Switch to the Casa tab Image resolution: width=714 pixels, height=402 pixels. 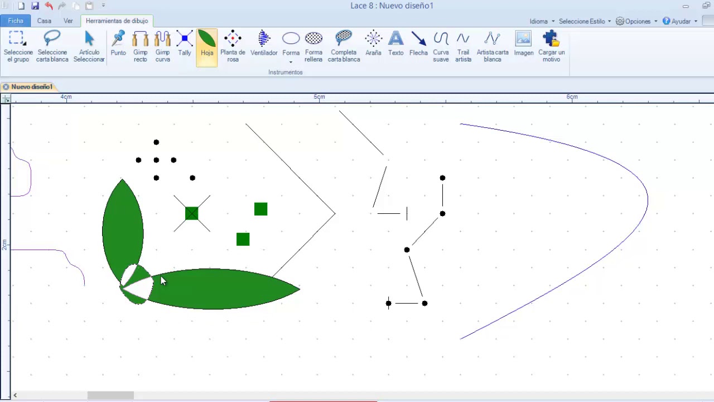(x=44, y=21)
